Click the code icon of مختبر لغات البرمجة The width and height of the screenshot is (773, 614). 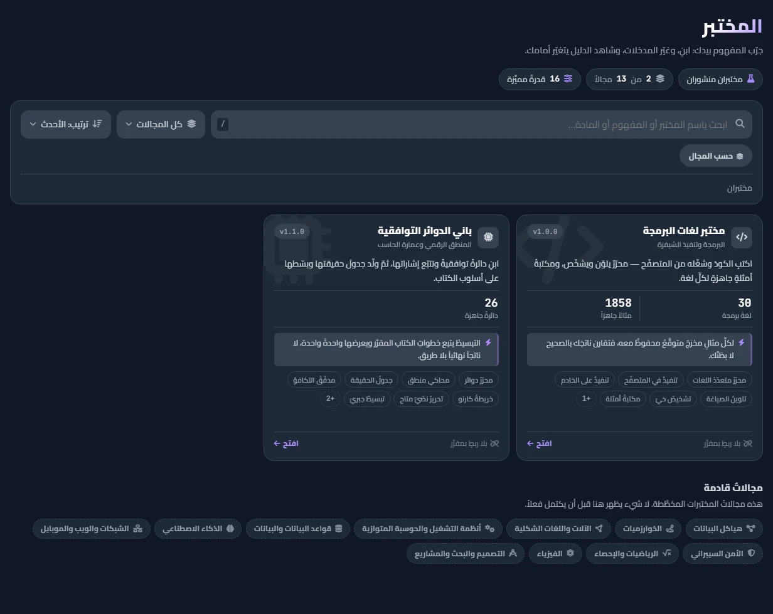(x=742, y=237)
